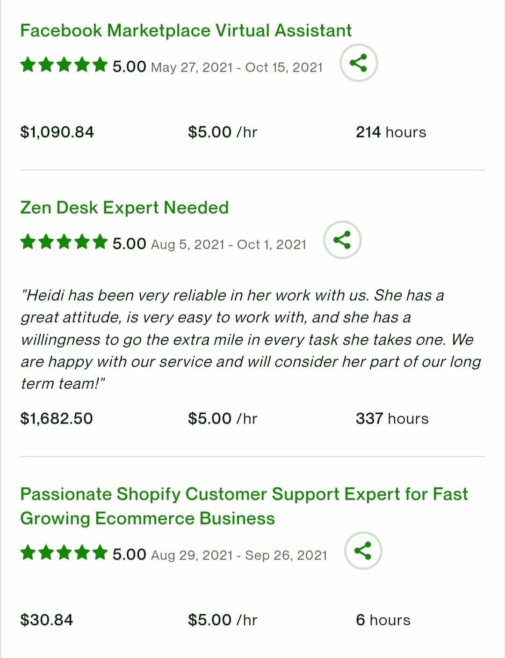Click the 6 hours label
Screen dimensions: 505x658
point(383,620)
